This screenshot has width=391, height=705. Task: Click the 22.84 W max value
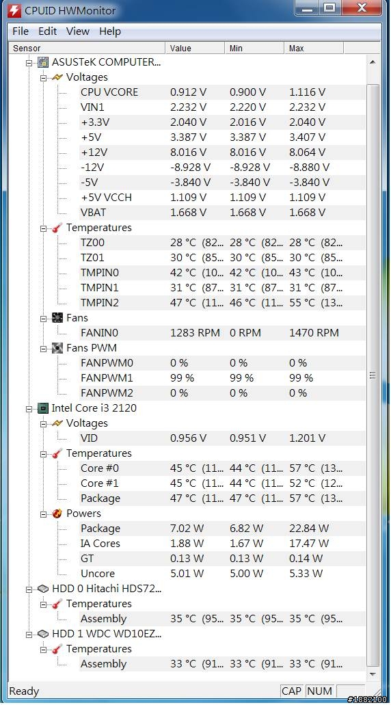pos(309,529)
